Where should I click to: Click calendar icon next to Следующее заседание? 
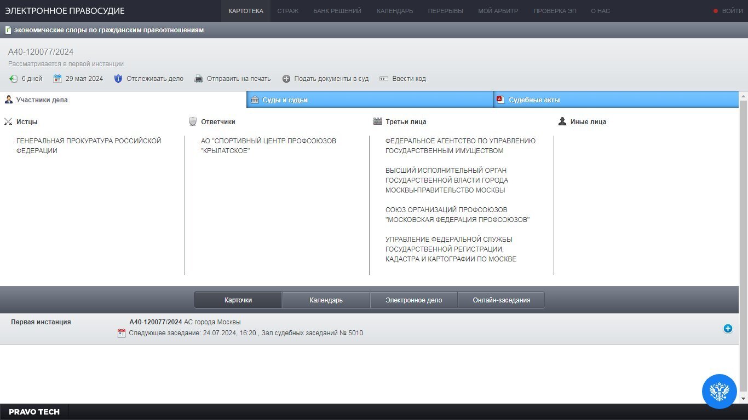point(122,333)
